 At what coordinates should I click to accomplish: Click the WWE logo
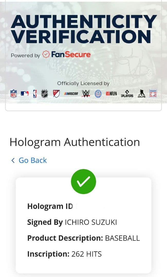(86, 94)
